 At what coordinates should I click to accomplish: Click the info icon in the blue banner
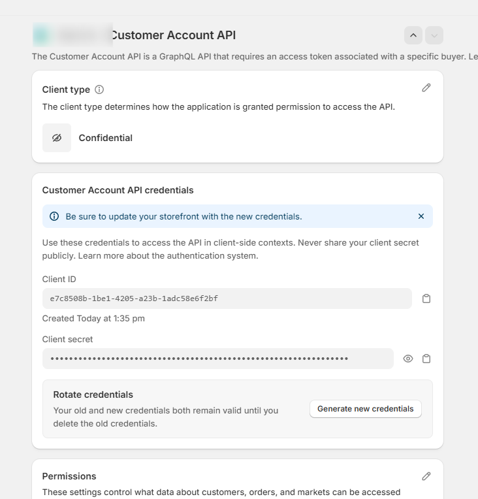point(54,216)
